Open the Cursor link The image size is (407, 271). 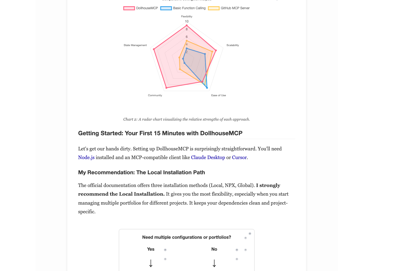[239, 157]
